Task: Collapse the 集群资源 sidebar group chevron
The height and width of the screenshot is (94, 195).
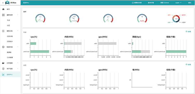Action: click(x=18, y=15)
